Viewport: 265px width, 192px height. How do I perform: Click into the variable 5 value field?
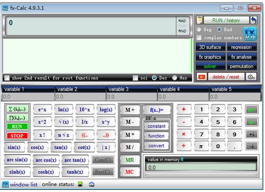235,97
